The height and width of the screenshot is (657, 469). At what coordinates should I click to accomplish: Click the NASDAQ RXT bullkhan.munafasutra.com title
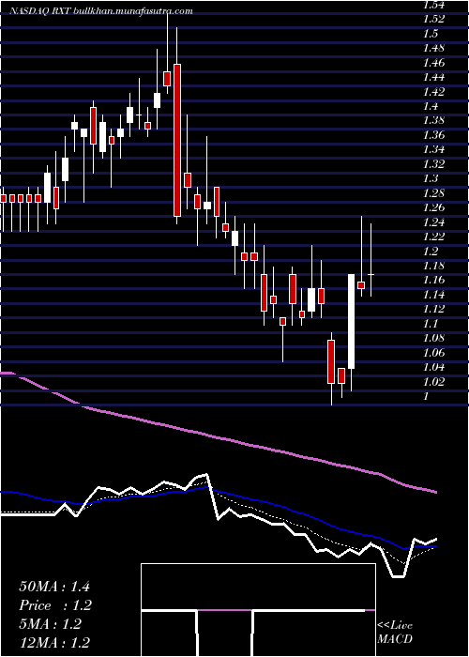point(101,11)
